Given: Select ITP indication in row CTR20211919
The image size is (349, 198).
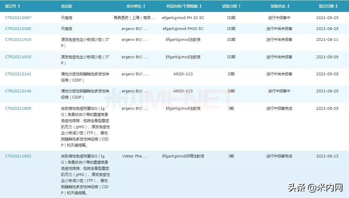Looking at the screenshot, I should point(85,43).
